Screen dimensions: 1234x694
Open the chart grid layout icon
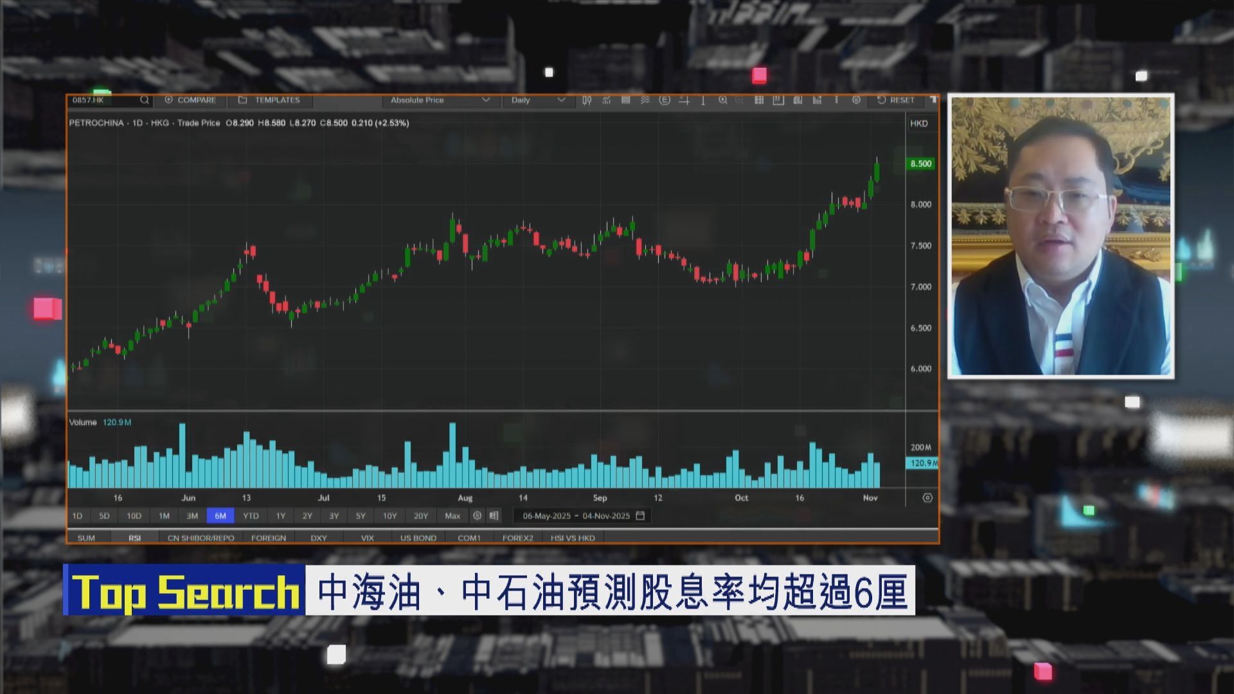pos(760,101)
